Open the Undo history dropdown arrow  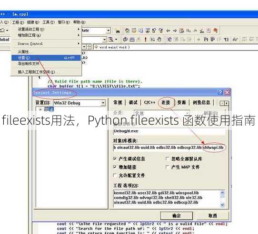[x=7, y=31]
